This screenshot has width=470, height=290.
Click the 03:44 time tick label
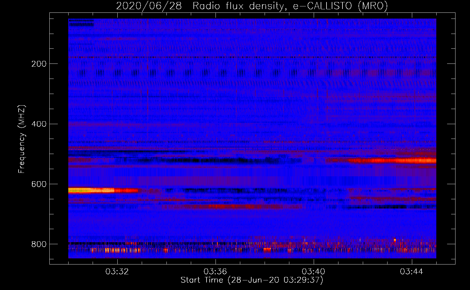(412, 272)
